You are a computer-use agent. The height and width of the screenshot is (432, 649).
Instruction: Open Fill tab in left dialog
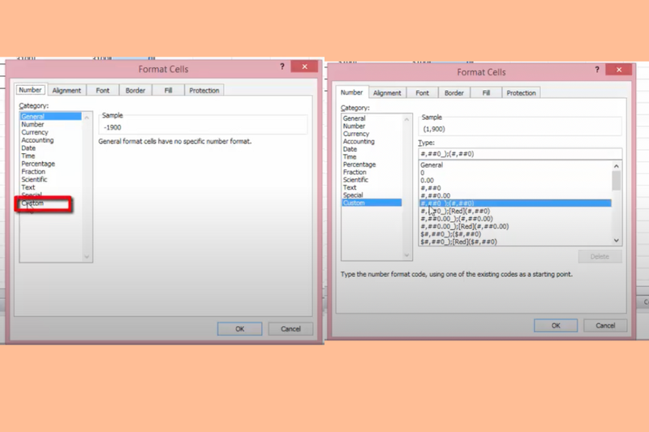(x=168, y=91)
